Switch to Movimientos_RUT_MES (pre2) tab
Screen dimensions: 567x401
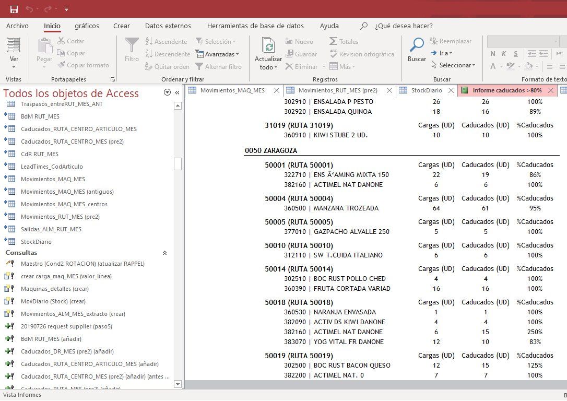pyautogui.click(x=337, y=90)
